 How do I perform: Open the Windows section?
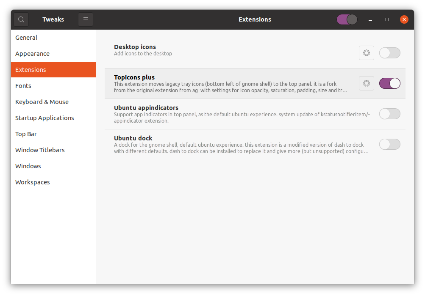point(53,166)
